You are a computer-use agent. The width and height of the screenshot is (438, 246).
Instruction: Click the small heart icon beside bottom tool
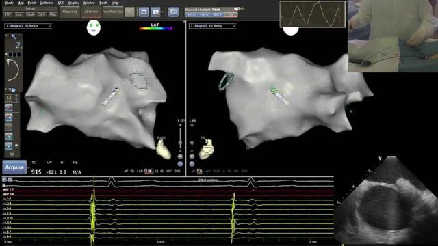click(x=16, y=146)
